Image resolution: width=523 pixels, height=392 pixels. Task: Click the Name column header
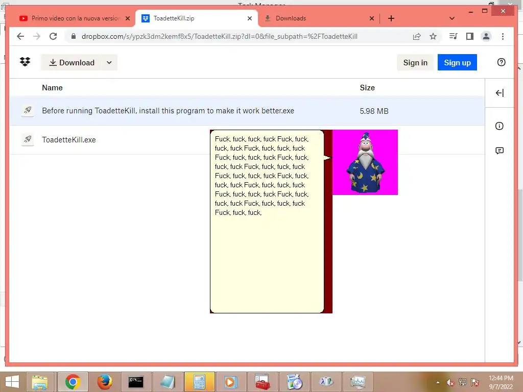52,88
